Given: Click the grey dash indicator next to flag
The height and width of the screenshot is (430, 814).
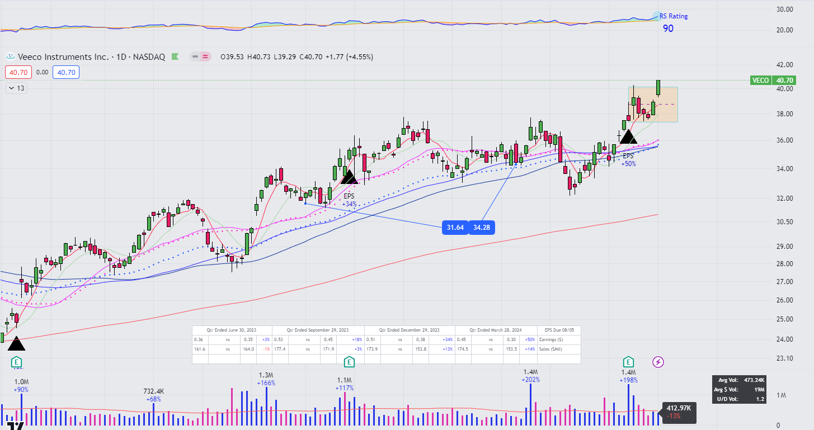Looking at the screenshot, I should [x=195, y=56].
